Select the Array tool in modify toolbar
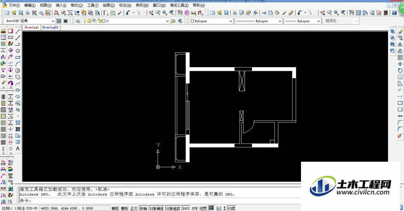This screenshot has height=211, width=404. (400, 57)
